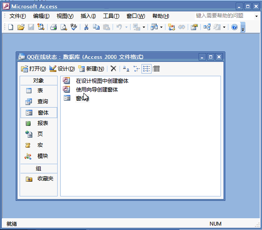Screen dimensions: 262x230
Task: Select 宏 in the objects bar
Action: click(39, 145)
